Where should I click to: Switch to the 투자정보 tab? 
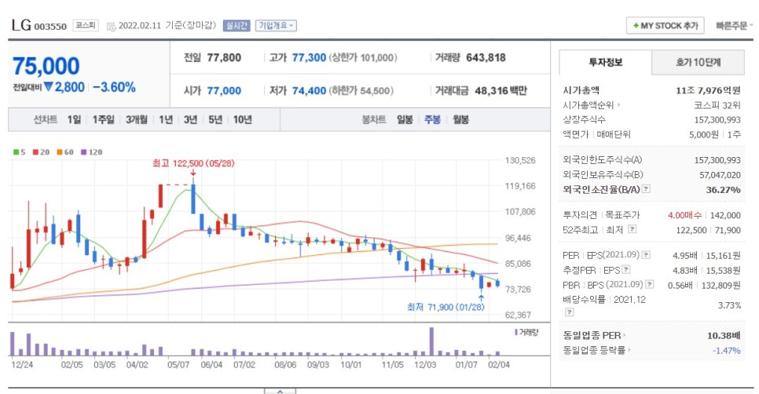tap(605, 62)
